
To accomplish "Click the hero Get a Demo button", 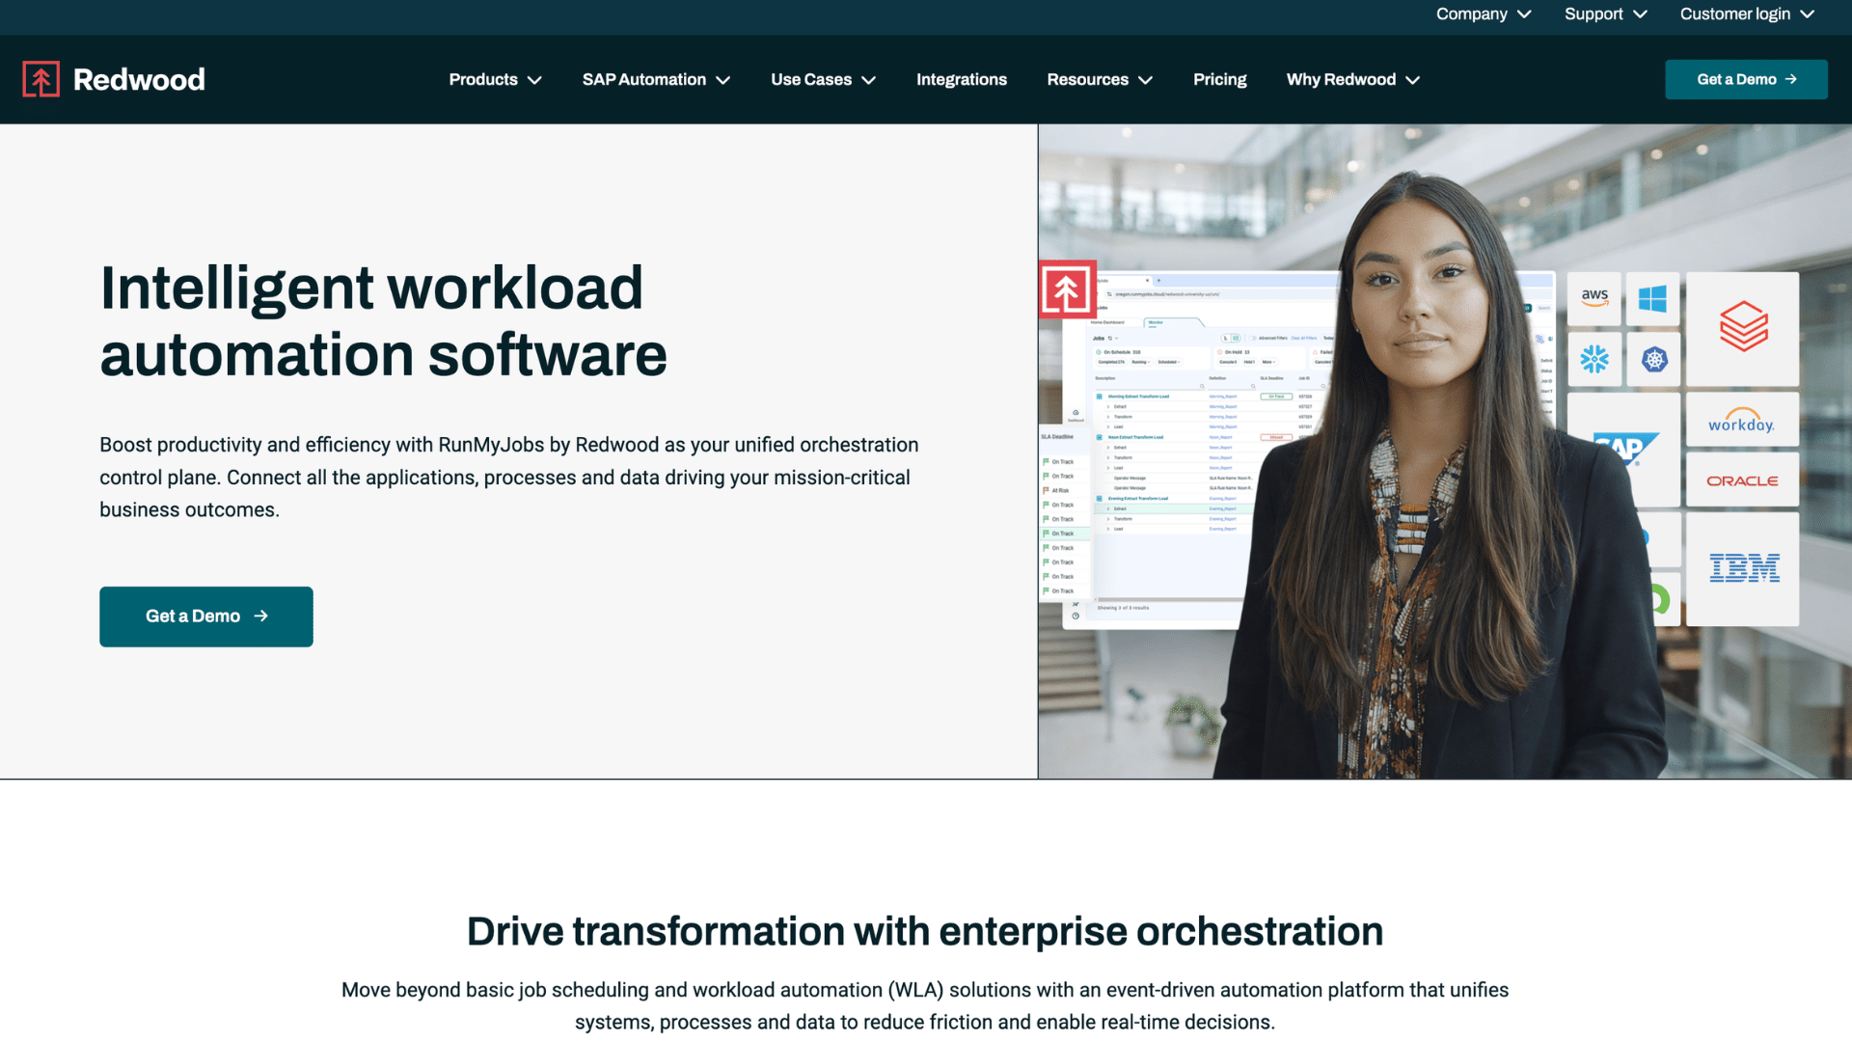I will pyautogui.click(x=206, y=617).
